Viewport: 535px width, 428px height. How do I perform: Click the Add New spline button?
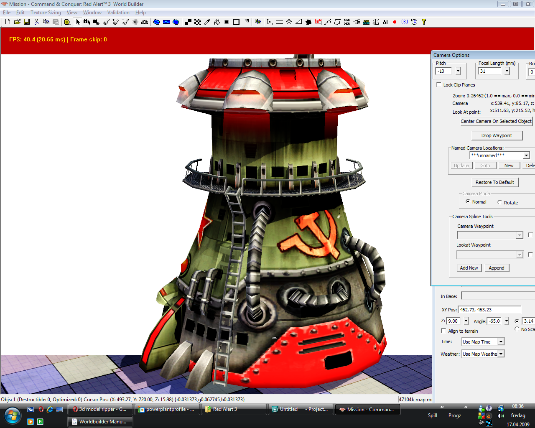click(469, 268)
